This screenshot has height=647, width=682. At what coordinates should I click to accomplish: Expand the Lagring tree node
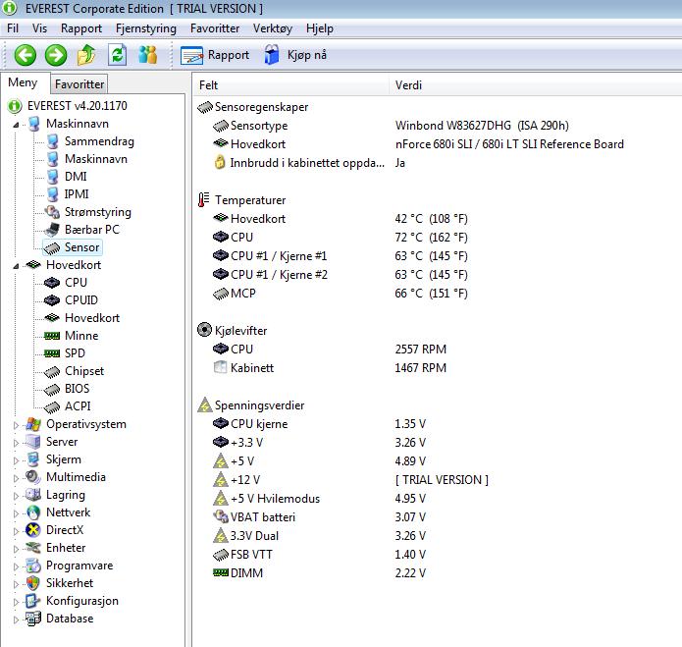(x=16, y=496)
